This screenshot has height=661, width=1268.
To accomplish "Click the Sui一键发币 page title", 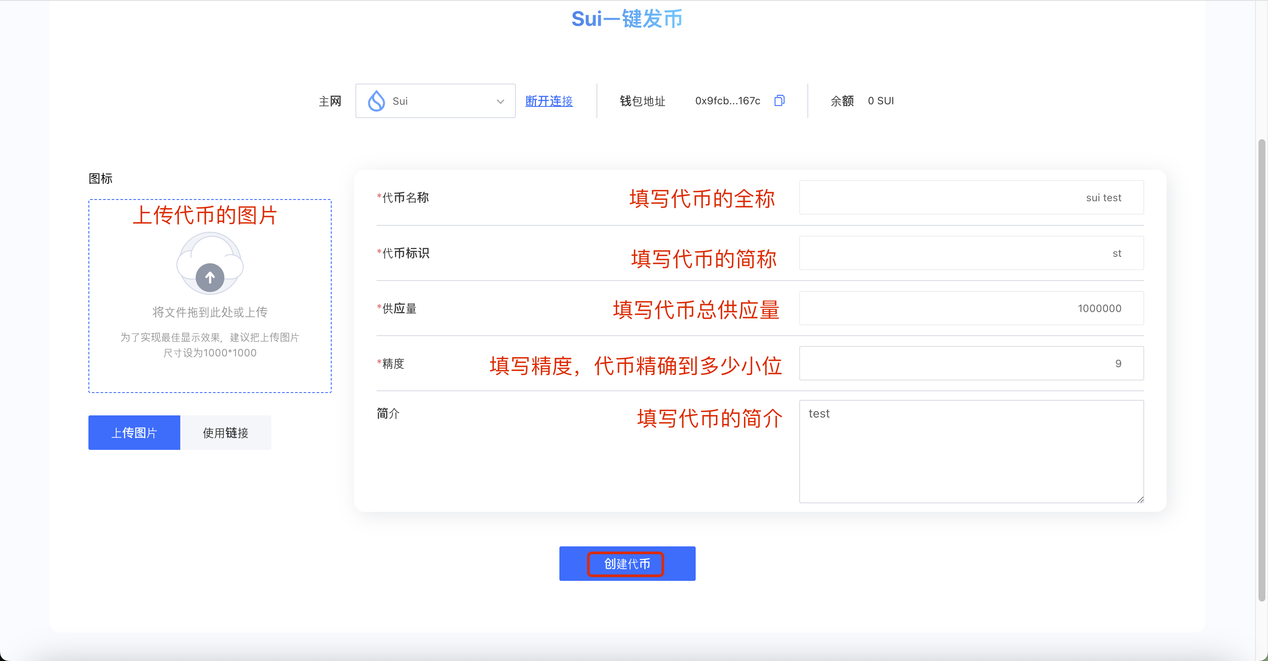I will click(x=627, y=19).
